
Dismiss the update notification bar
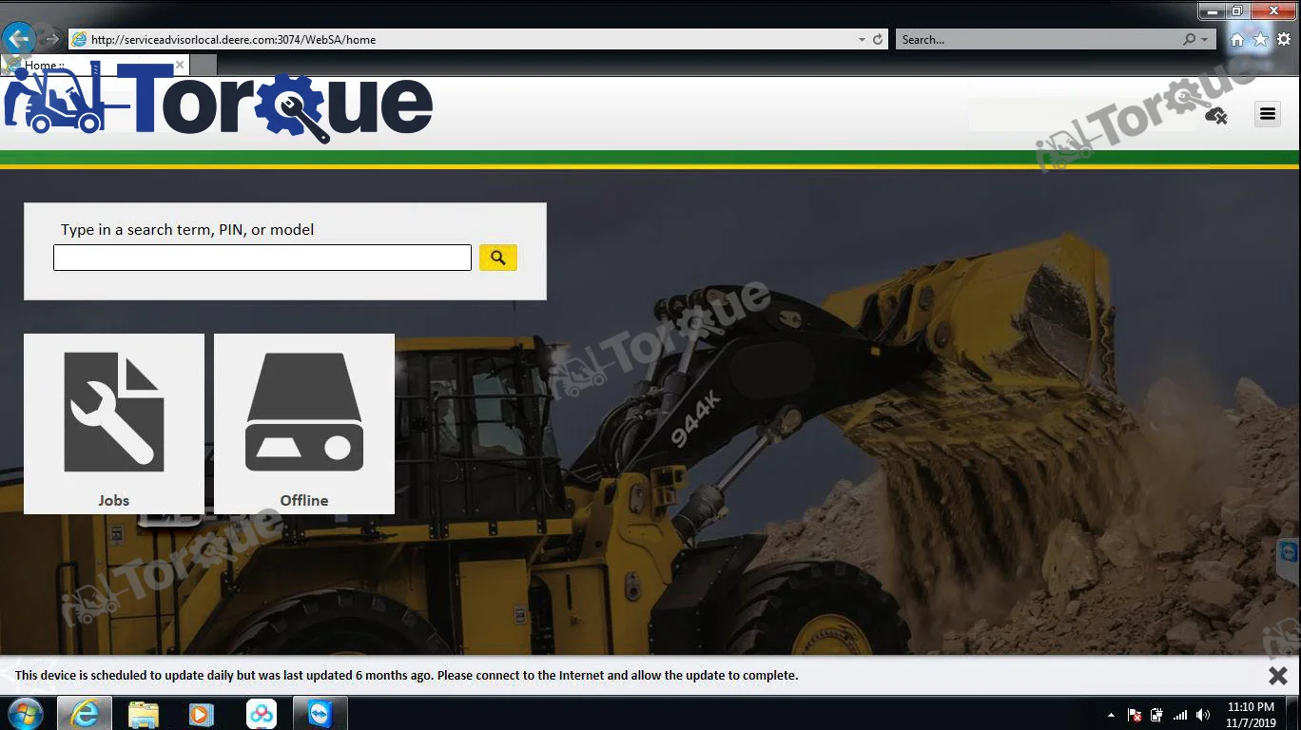(1278, 676)
